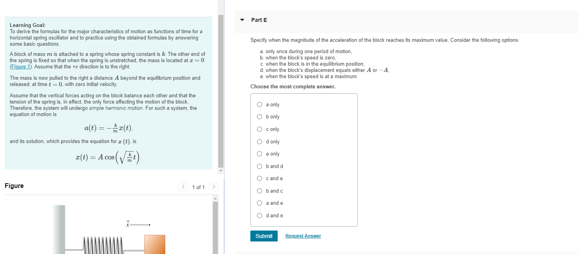Screen dimensions: 578x254
Task: Submit the chosen answer
Action: tap(264, 236)
